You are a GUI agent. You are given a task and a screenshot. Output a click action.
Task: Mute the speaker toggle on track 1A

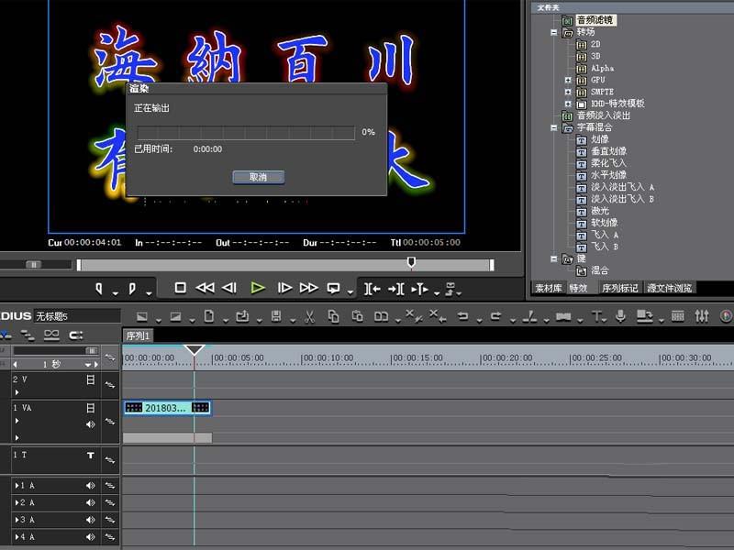tap(89, 485)
